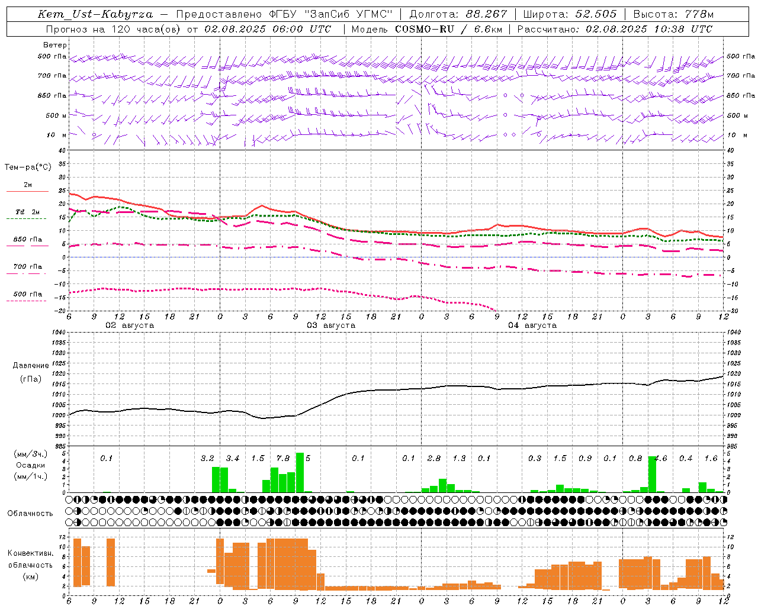Click the 3-hour precipitation value 3.4
This screenshot has height=606, width=758.
[x=233, y=459]
